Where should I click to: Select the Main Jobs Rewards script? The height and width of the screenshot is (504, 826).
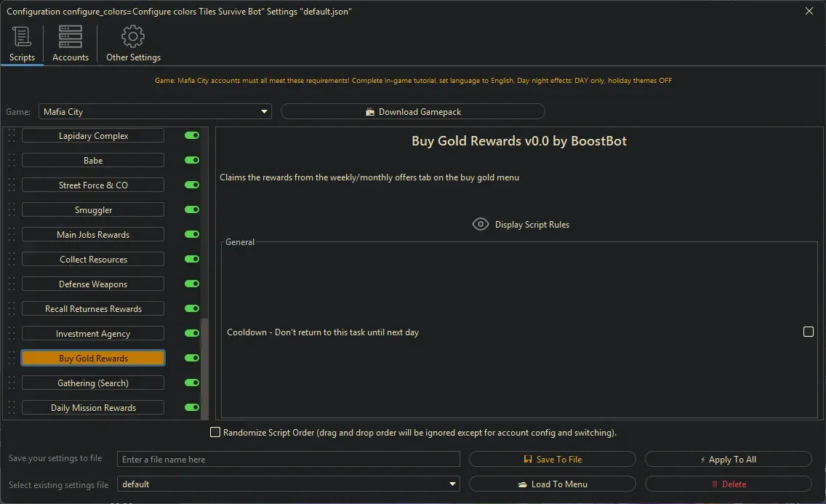[92, 234]
